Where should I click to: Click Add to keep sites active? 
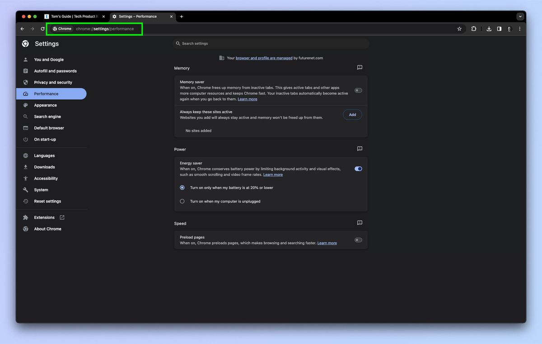pyautogui.click(x=352, y=114)
